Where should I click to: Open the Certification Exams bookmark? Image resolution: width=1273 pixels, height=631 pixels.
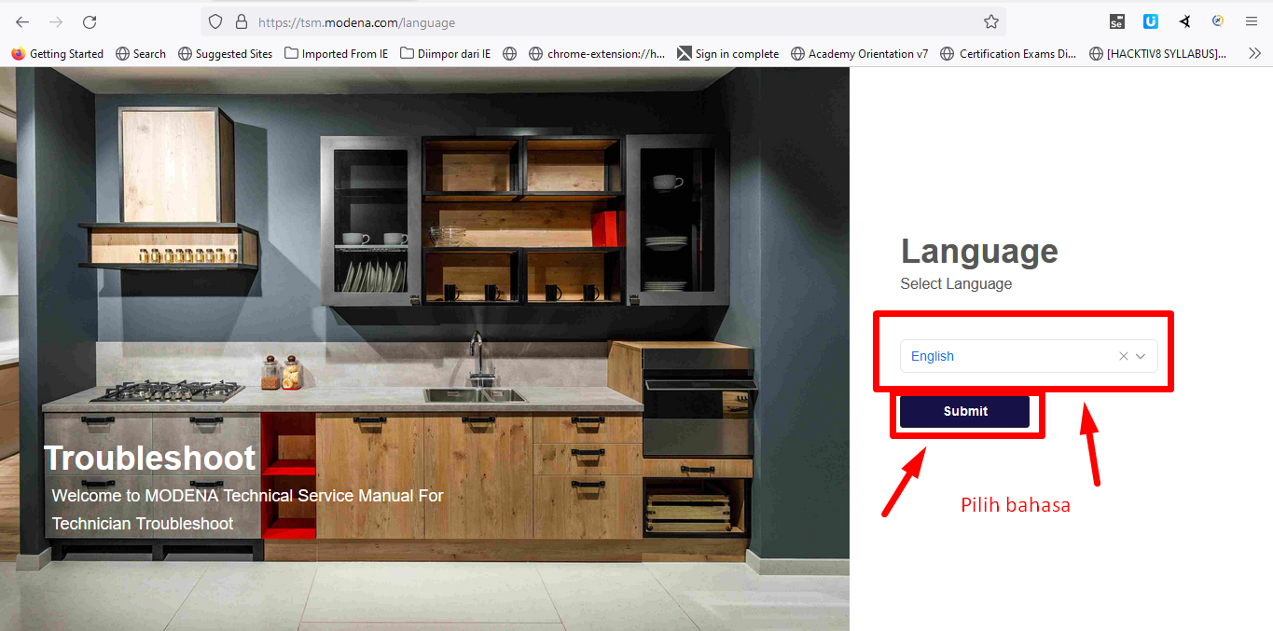pyautogui.click(x=1009, y=54)
